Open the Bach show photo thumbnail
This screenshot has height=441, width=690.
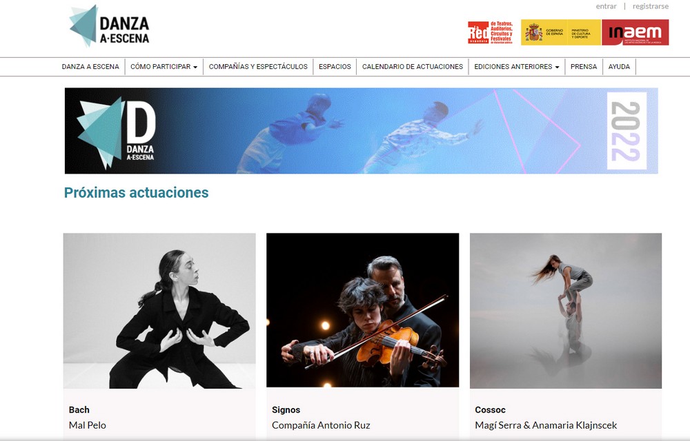(159, 311)
